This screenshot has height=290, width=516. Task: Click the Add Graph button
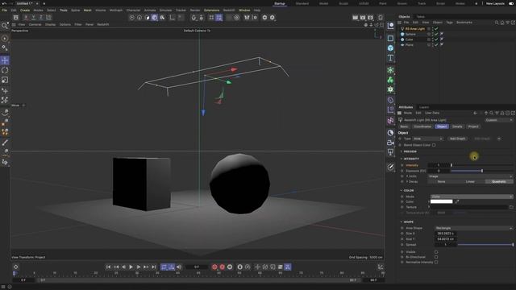457,139
